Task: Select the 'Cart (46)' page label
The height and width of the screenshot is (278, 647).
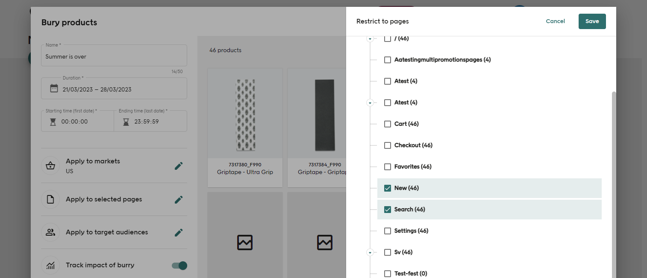Action: pyautogui.click(x=406, y=124)
